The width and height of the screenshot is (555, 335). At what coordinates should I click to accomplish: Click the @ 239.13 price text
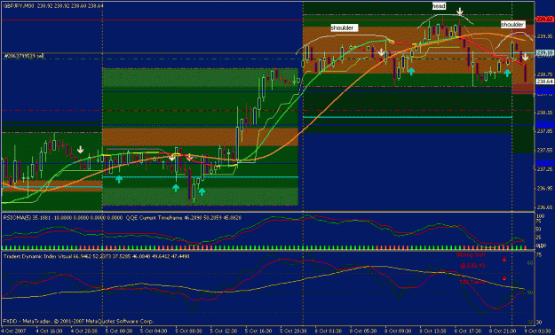472,266
